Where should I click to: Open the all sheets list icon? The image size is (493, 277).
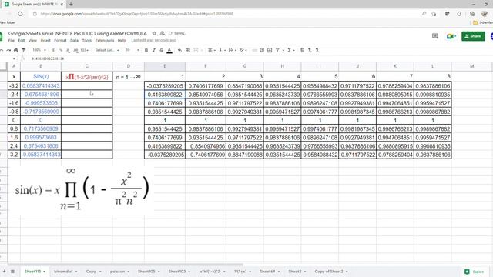pos(12,272)
